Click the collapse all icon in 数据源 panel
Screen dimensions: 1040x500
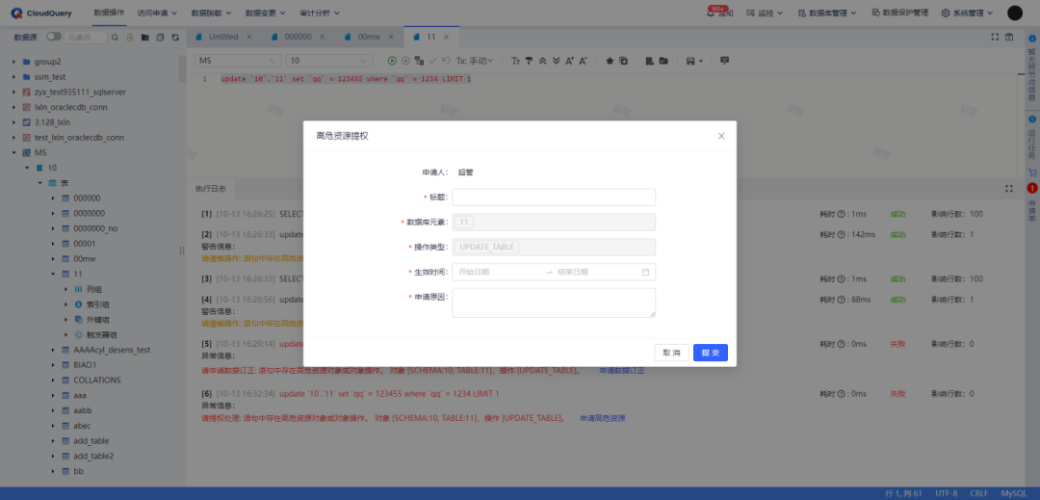point(160,38)
